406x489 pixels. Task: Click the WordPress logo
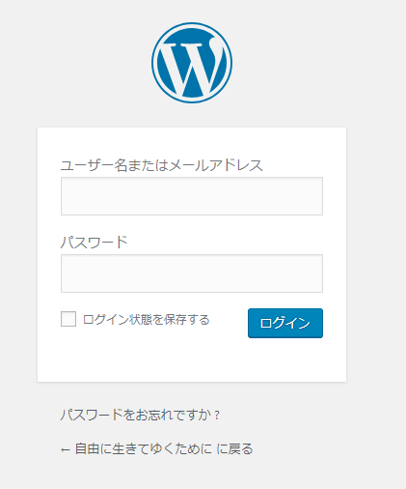192,63
